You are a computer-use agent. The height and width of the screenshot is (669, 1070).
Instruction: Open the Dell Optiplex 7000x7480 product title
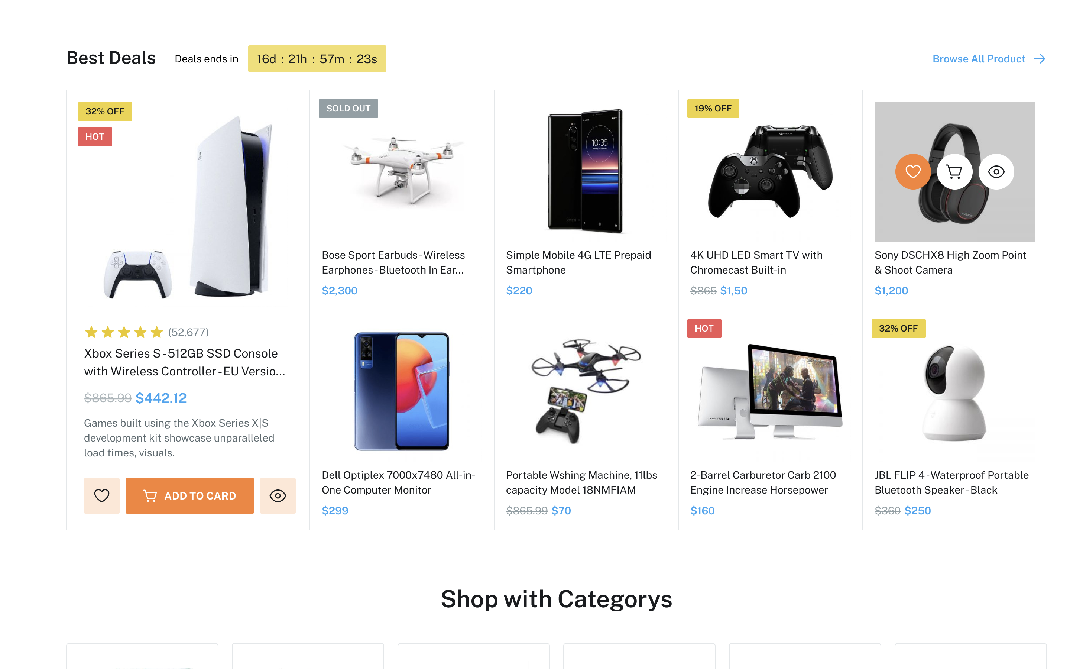[398, 482]
